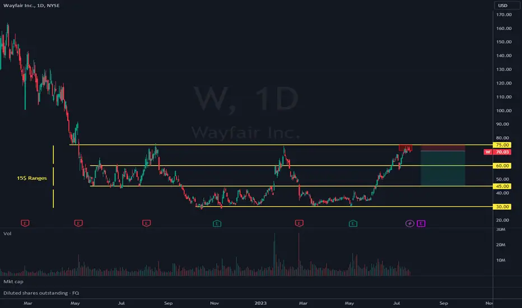This screenshot has width=522, height=308.
Task: Select the 45.00 yellow price label
Action: click(x=502, y=186)
